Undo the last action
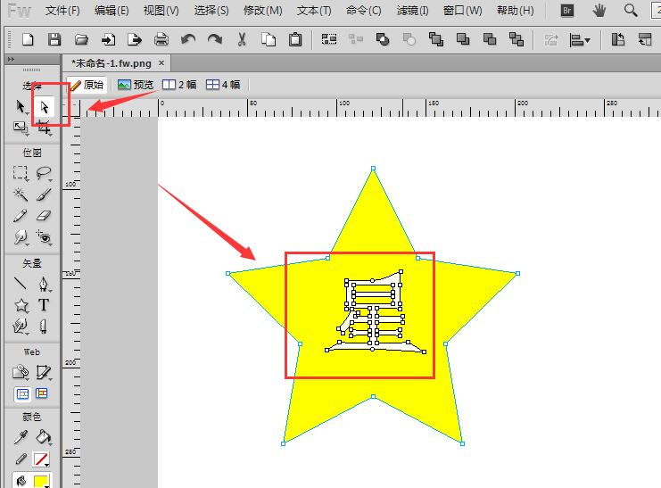661x488 pixels. [188, 39]
